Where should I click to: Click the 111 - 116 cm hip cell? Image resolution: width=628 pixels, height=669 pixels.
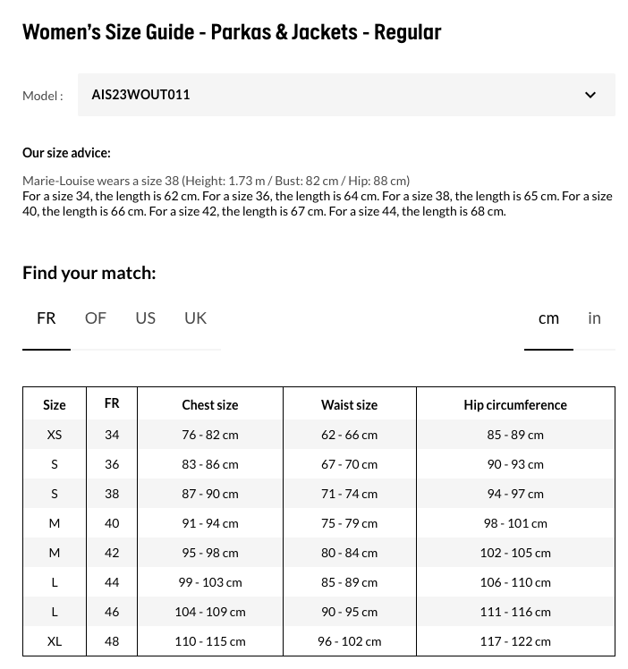point(515,612)
